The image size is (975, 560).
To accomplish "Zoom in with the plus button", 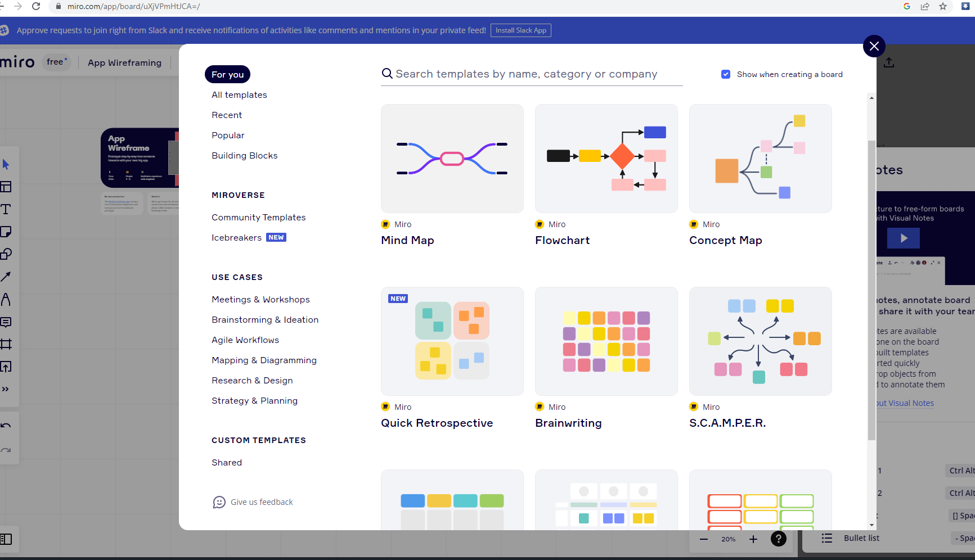I will (x=753, y=539).
